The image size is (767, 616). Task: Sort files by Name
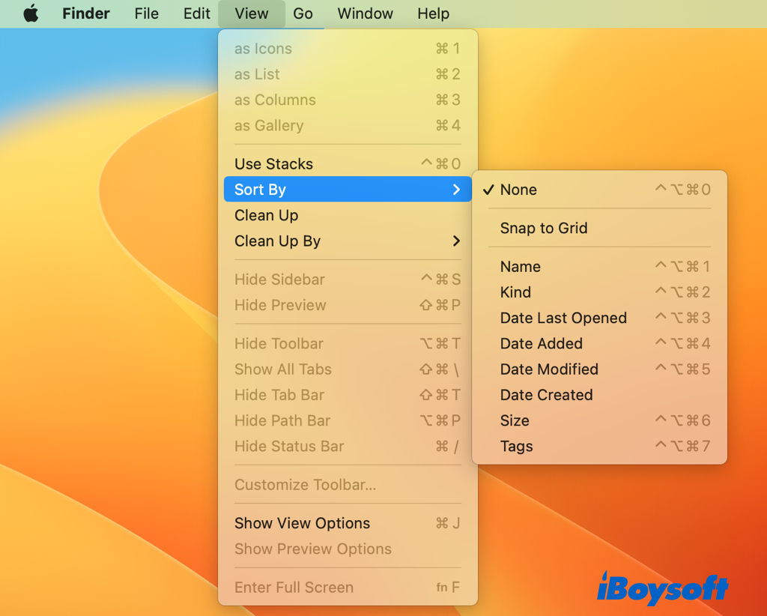(520, 267)
